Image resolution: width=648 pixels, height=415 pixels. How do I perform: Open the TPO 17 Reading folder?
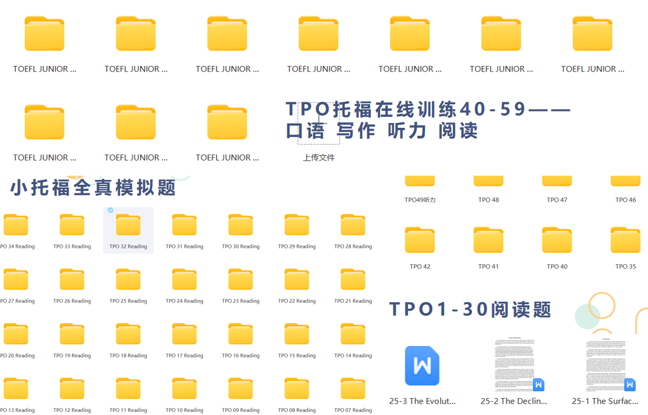184,334
